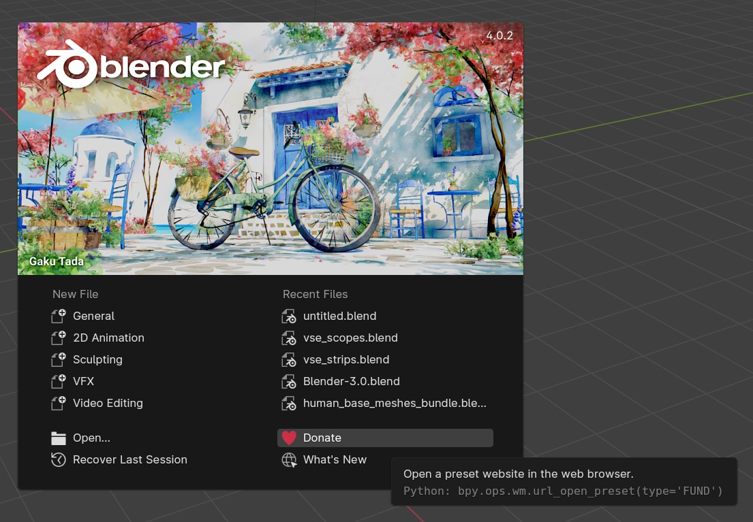Click the new-file icon beside Video Editing

click(58, 403)
